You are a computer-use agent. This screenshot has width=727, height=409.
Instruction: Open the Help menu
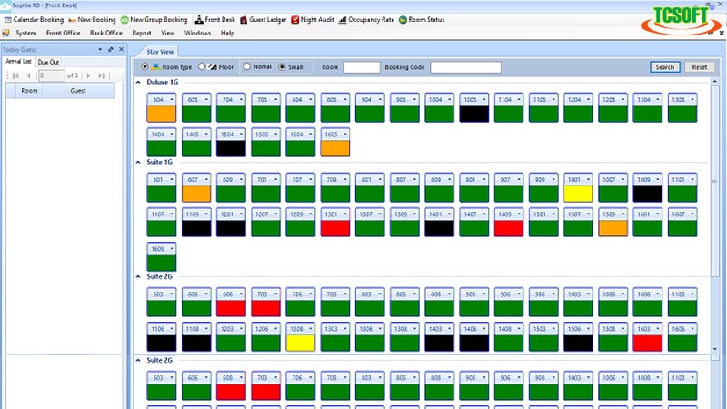click(x=227, y=33)
